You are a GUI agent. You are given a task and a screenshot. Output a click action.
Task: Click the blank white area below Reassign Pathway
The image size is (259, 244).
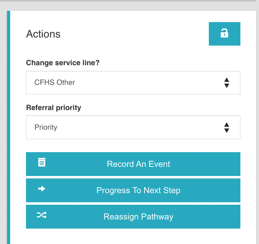pos(133,236)
